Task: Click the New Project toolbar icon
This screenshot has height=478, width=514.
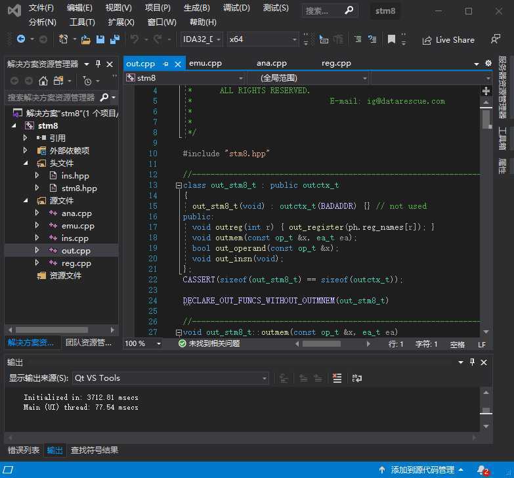Action: coord(63,39)
